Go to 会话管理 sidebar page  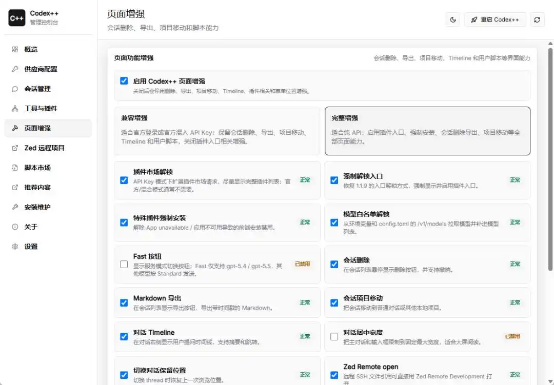48,89
